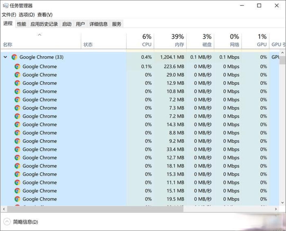Click the Chrome icon in the 11.1 MB row
This screenshot has width=286, height=231.
17,182
